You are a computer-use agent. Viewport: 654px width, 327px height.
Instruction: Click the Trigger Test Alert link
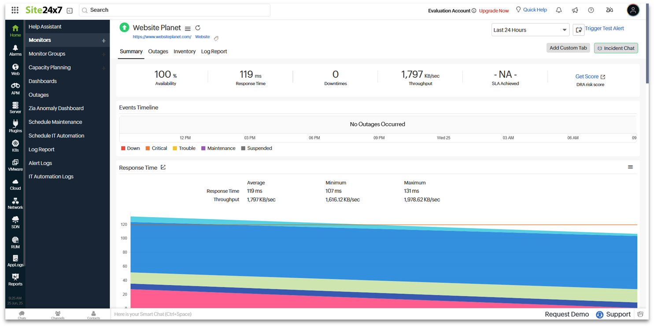pyautogui.click(x=604, y=28)
